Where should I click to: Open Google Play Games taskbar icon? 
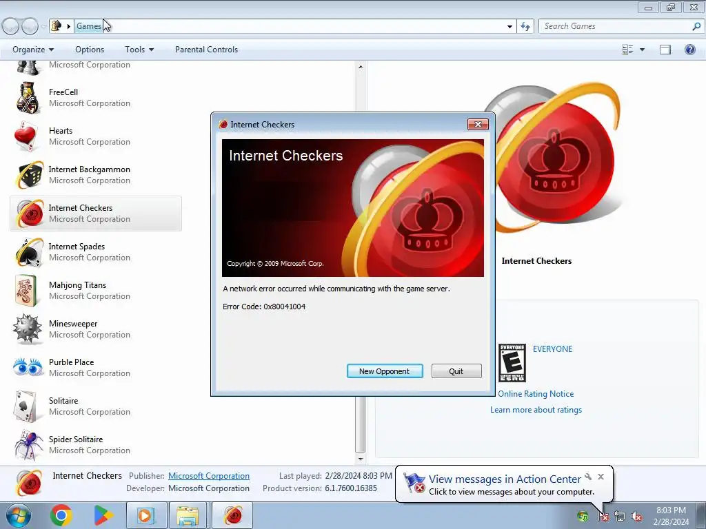pyautogui.click(x=103, y=515)
